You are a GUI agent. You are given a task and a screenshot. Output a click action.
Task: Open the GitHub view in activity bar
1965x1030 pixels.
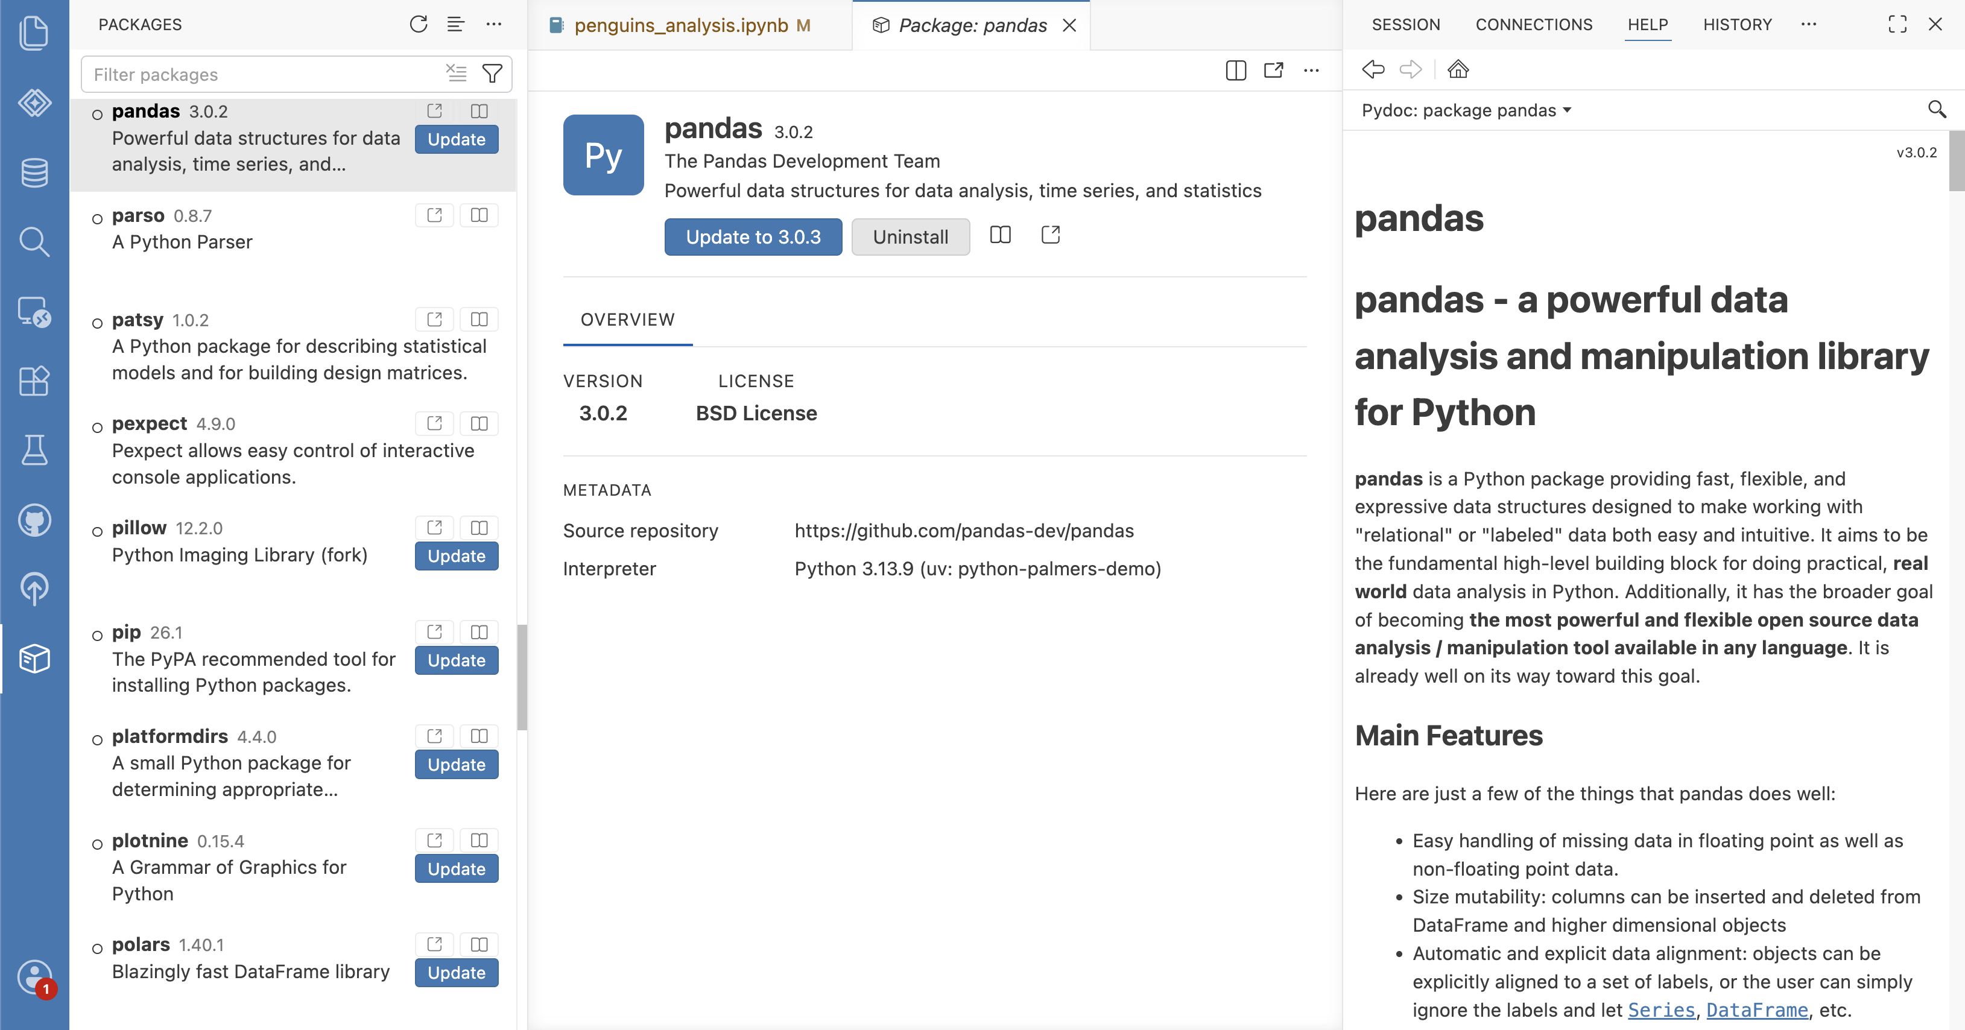(x=34, y=520)
